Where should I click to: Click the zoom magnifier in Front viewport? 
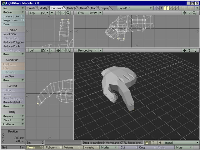[195, 13]
